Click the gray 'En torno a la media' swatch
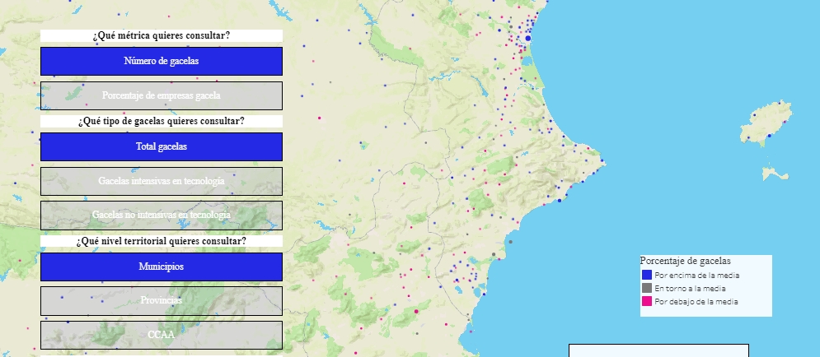 pos(647,289)
